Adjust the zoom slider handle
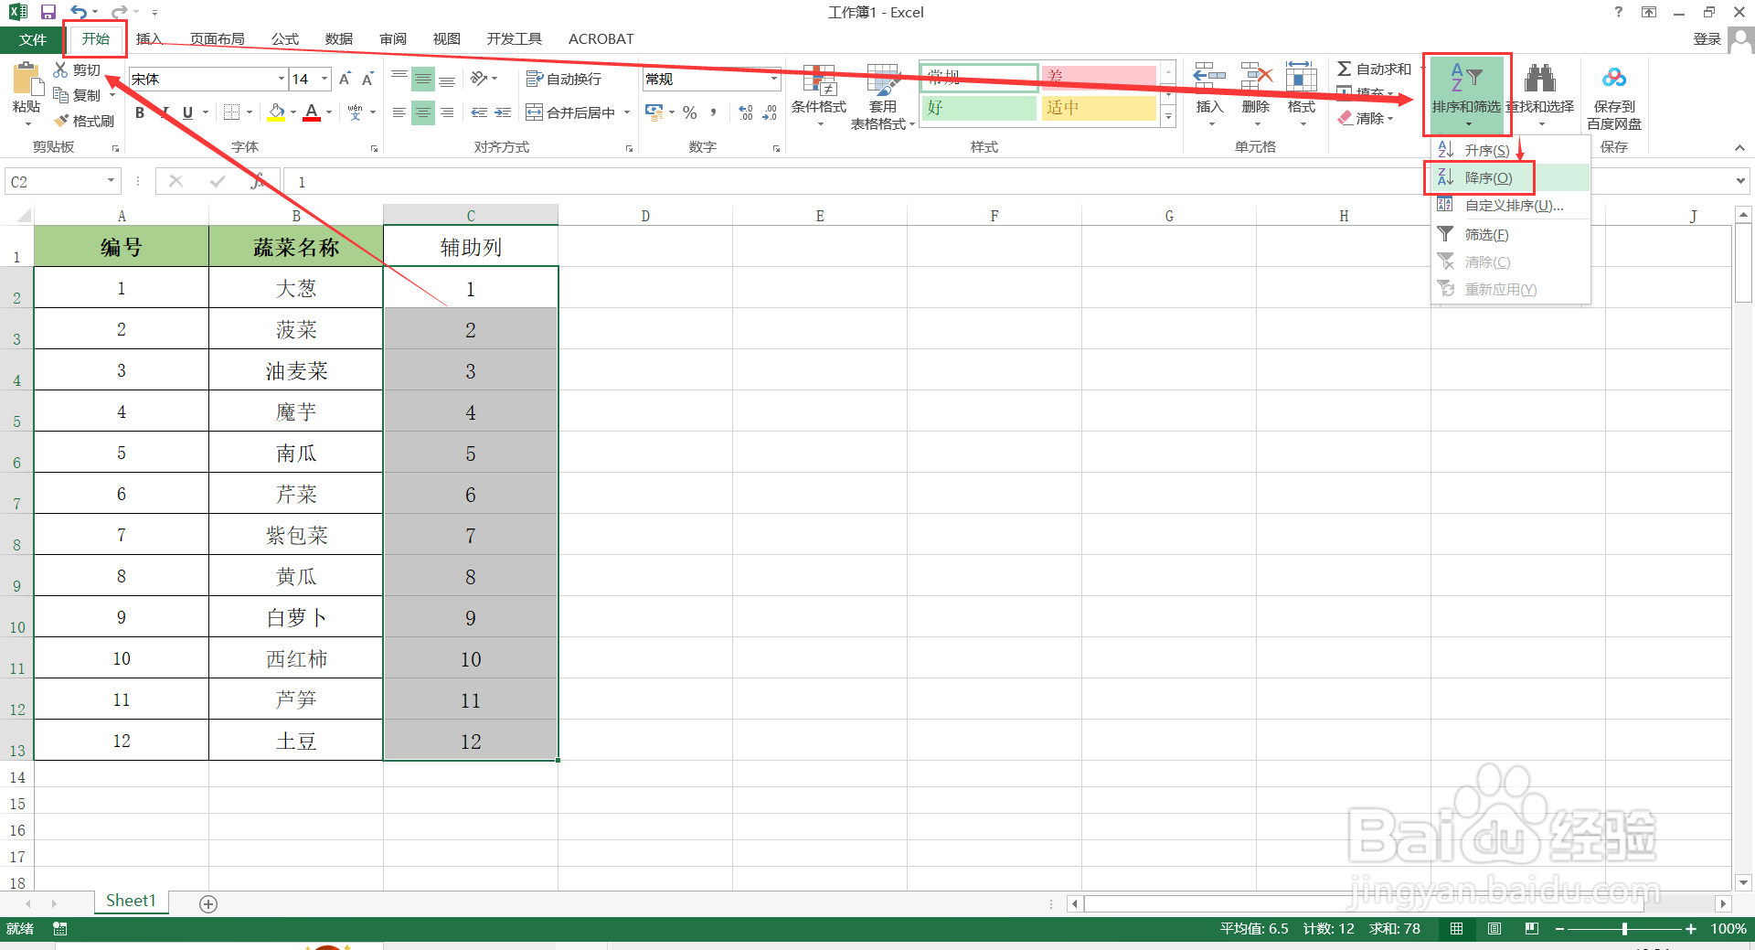Screen dimensions: 1755x950 (x=1624, y=928)
